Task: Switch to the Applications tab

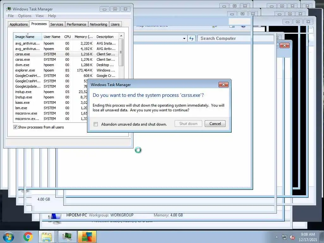Action: coord(19,24)
